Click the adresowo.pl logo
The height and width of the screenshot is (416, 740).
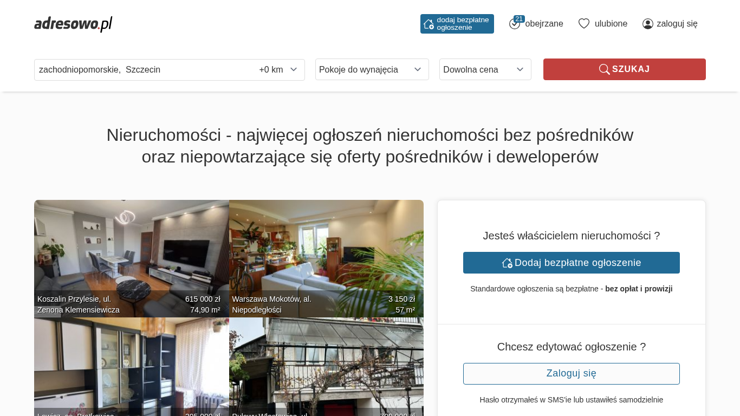[x=73, y=24]
